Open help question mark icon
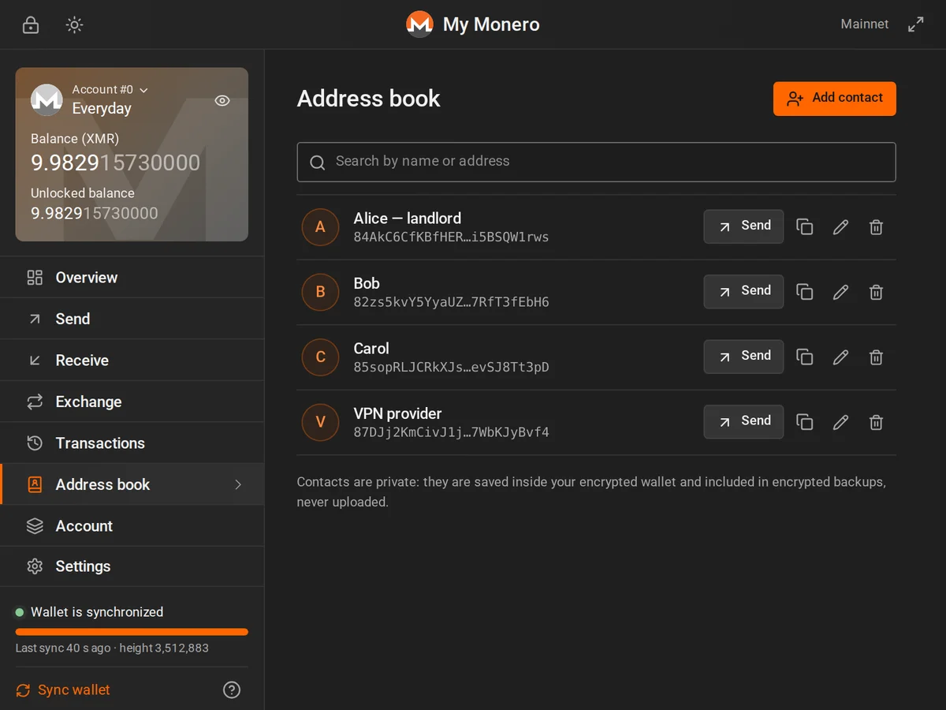Screen dimensions: 946x710 coord(232,690)
